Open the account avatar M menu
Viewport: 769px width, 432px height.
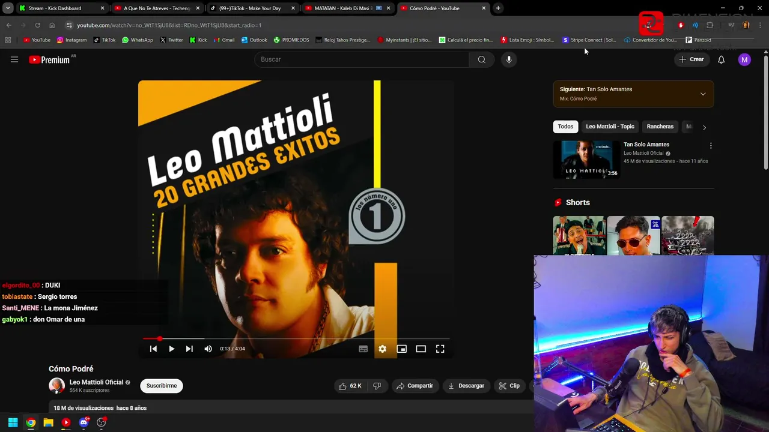744,59
